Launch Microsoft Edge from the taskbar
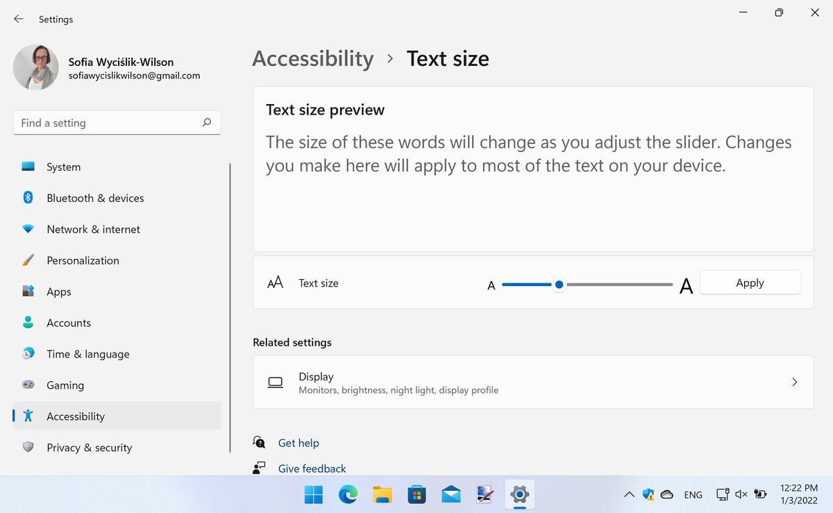This screenshot has height=513, width=833. [348, 495]
